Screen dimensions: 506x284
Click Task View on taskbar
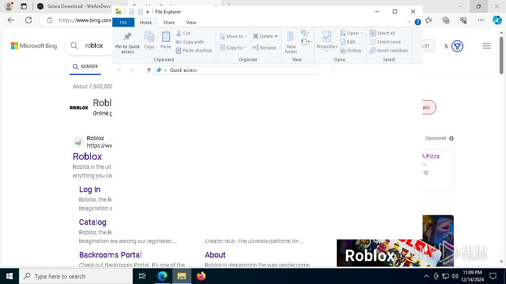142,276
